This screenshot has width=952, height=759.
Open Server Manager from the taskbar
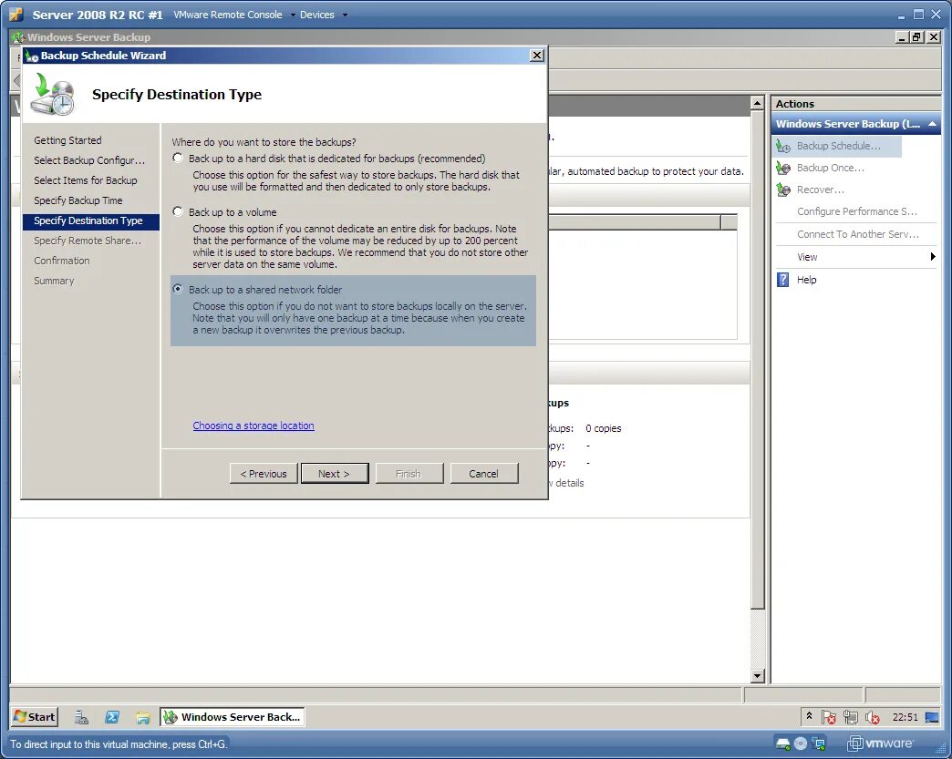click(81, 717)
